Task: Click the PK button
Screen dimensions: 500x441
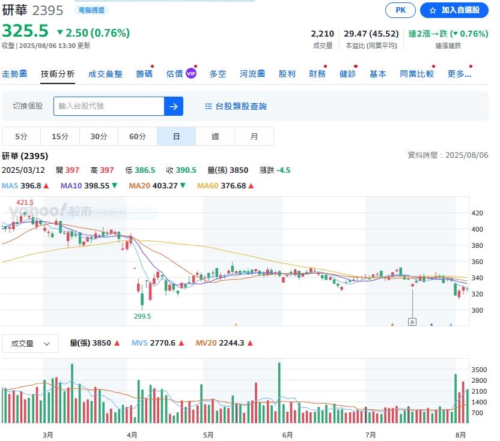Action: (x=400, y=10)
